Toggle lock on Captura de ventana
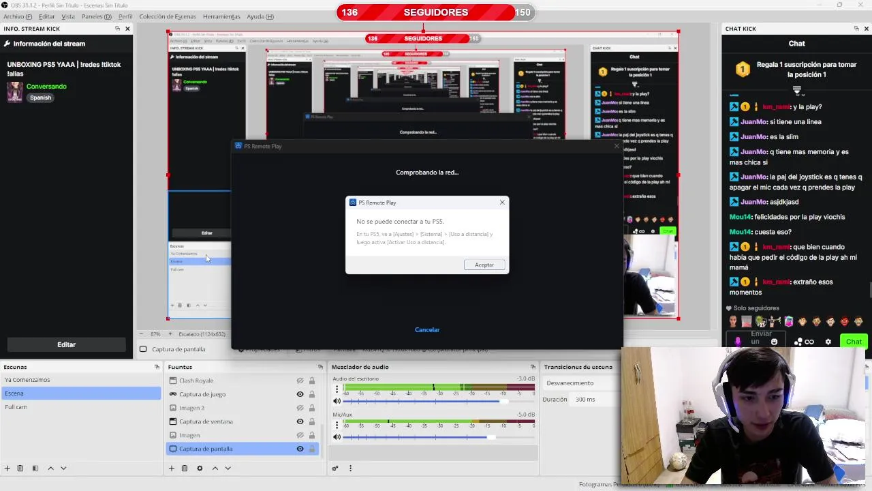872x491 pixels. coord(312,421)
